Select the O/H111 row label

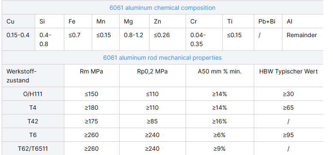tap(33, 94)
